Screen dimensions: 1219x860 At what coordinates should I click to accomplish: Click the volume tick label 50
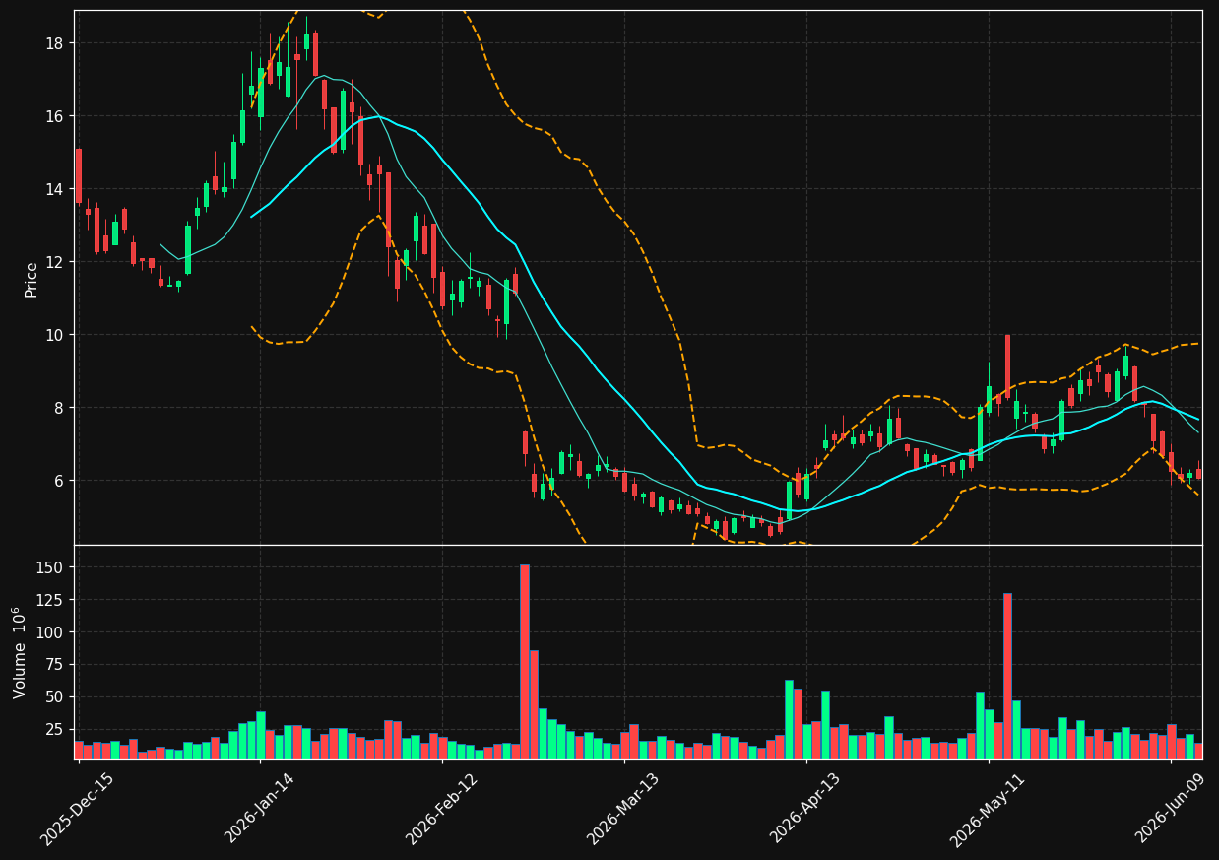[55, 697]
